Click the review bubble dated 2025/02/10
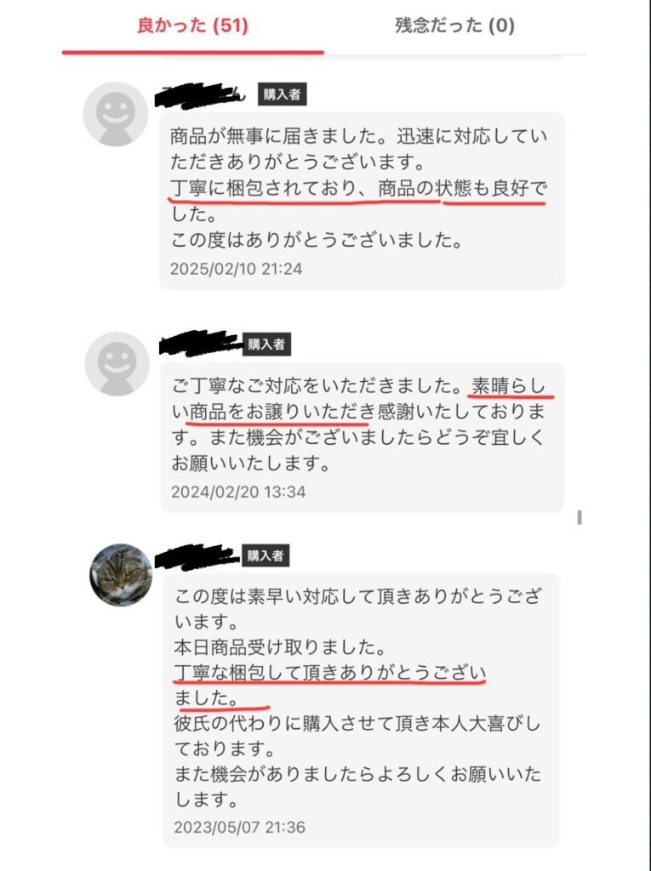The height and width of the screenshot is (871, 651). point(362,201)
